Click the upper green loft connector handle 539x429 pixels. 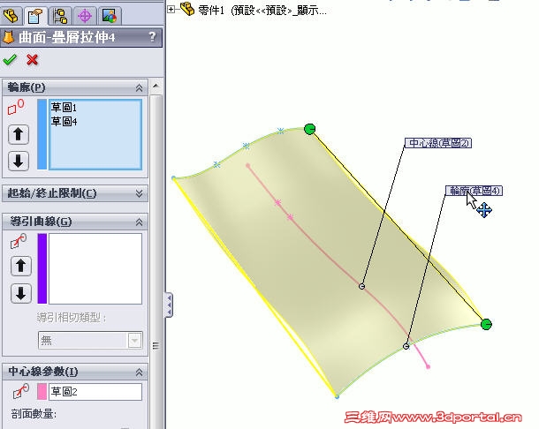tap(310, 129)
